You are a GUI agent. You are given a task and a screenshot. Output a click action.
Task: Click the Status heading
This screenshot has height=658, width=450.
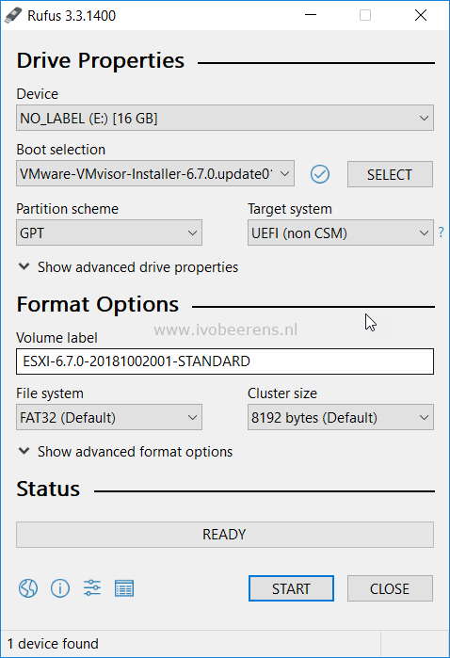[48, 489]
